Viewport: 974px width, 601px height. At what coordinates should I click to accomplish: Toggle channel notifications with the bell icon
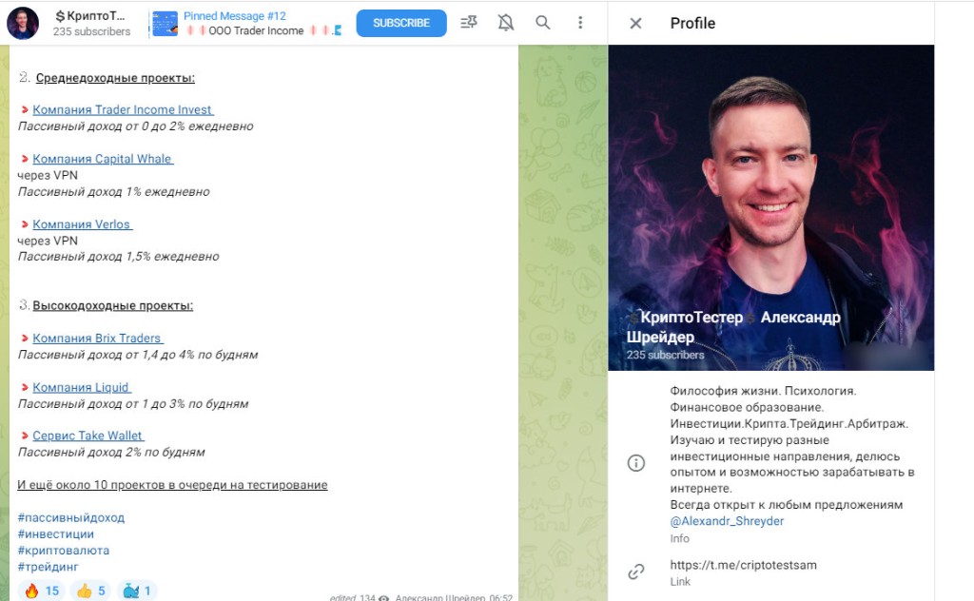pos(506,23)
